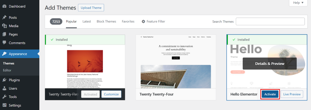Select the Popular themes tab
Image resolution: width=311 pixels, height=110 pixels.
coord(71,22)
